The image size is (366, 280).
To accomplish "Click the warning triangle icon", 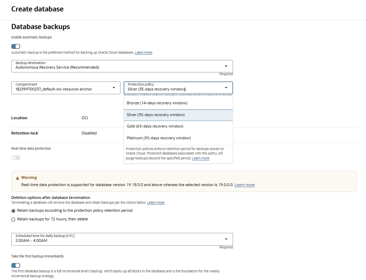I will pos(18,178).
